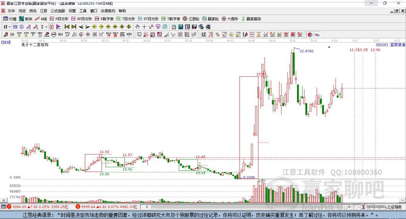The height and width of the screenshot is (219, 406).
Task: Open the 浏览 menu
Action: pos(22,11)
